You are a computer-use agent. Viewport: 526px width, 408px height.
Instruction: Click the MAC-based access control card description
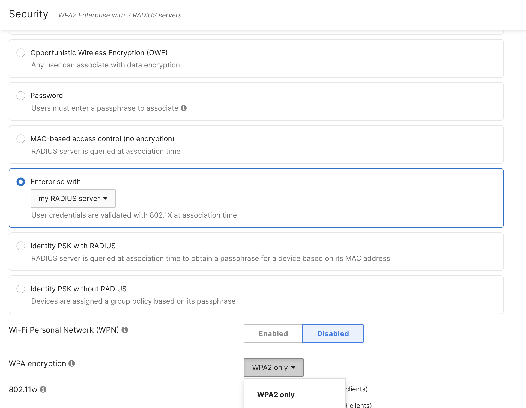click(x=106, y=151)
